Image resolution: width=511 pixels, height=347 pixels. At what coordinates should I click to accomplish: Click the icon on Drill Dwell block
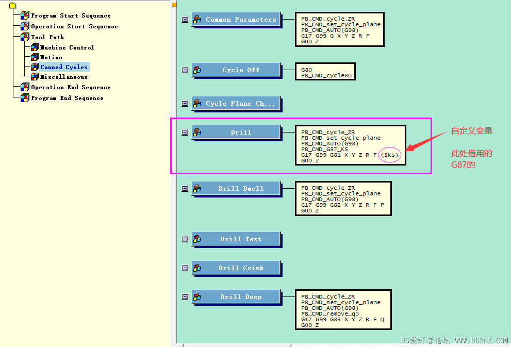pyautogui.click(x=197, y=189)
